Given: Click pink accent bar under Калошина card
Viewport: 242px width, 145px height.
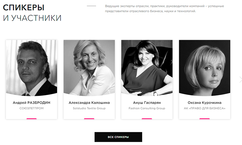Looking at the screenshot, I should coord(89,119).
